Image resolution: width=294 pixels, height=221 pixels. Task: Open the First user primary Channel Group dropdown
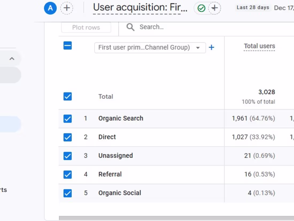coord(150,47)
